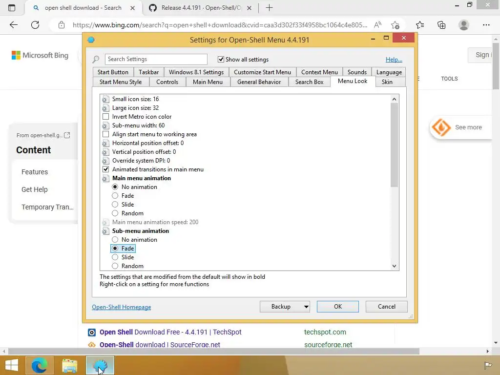Screen dimensions: 500x375
Task: Click gear icon next to Vertical position offset
Action: tap(105, 152)
